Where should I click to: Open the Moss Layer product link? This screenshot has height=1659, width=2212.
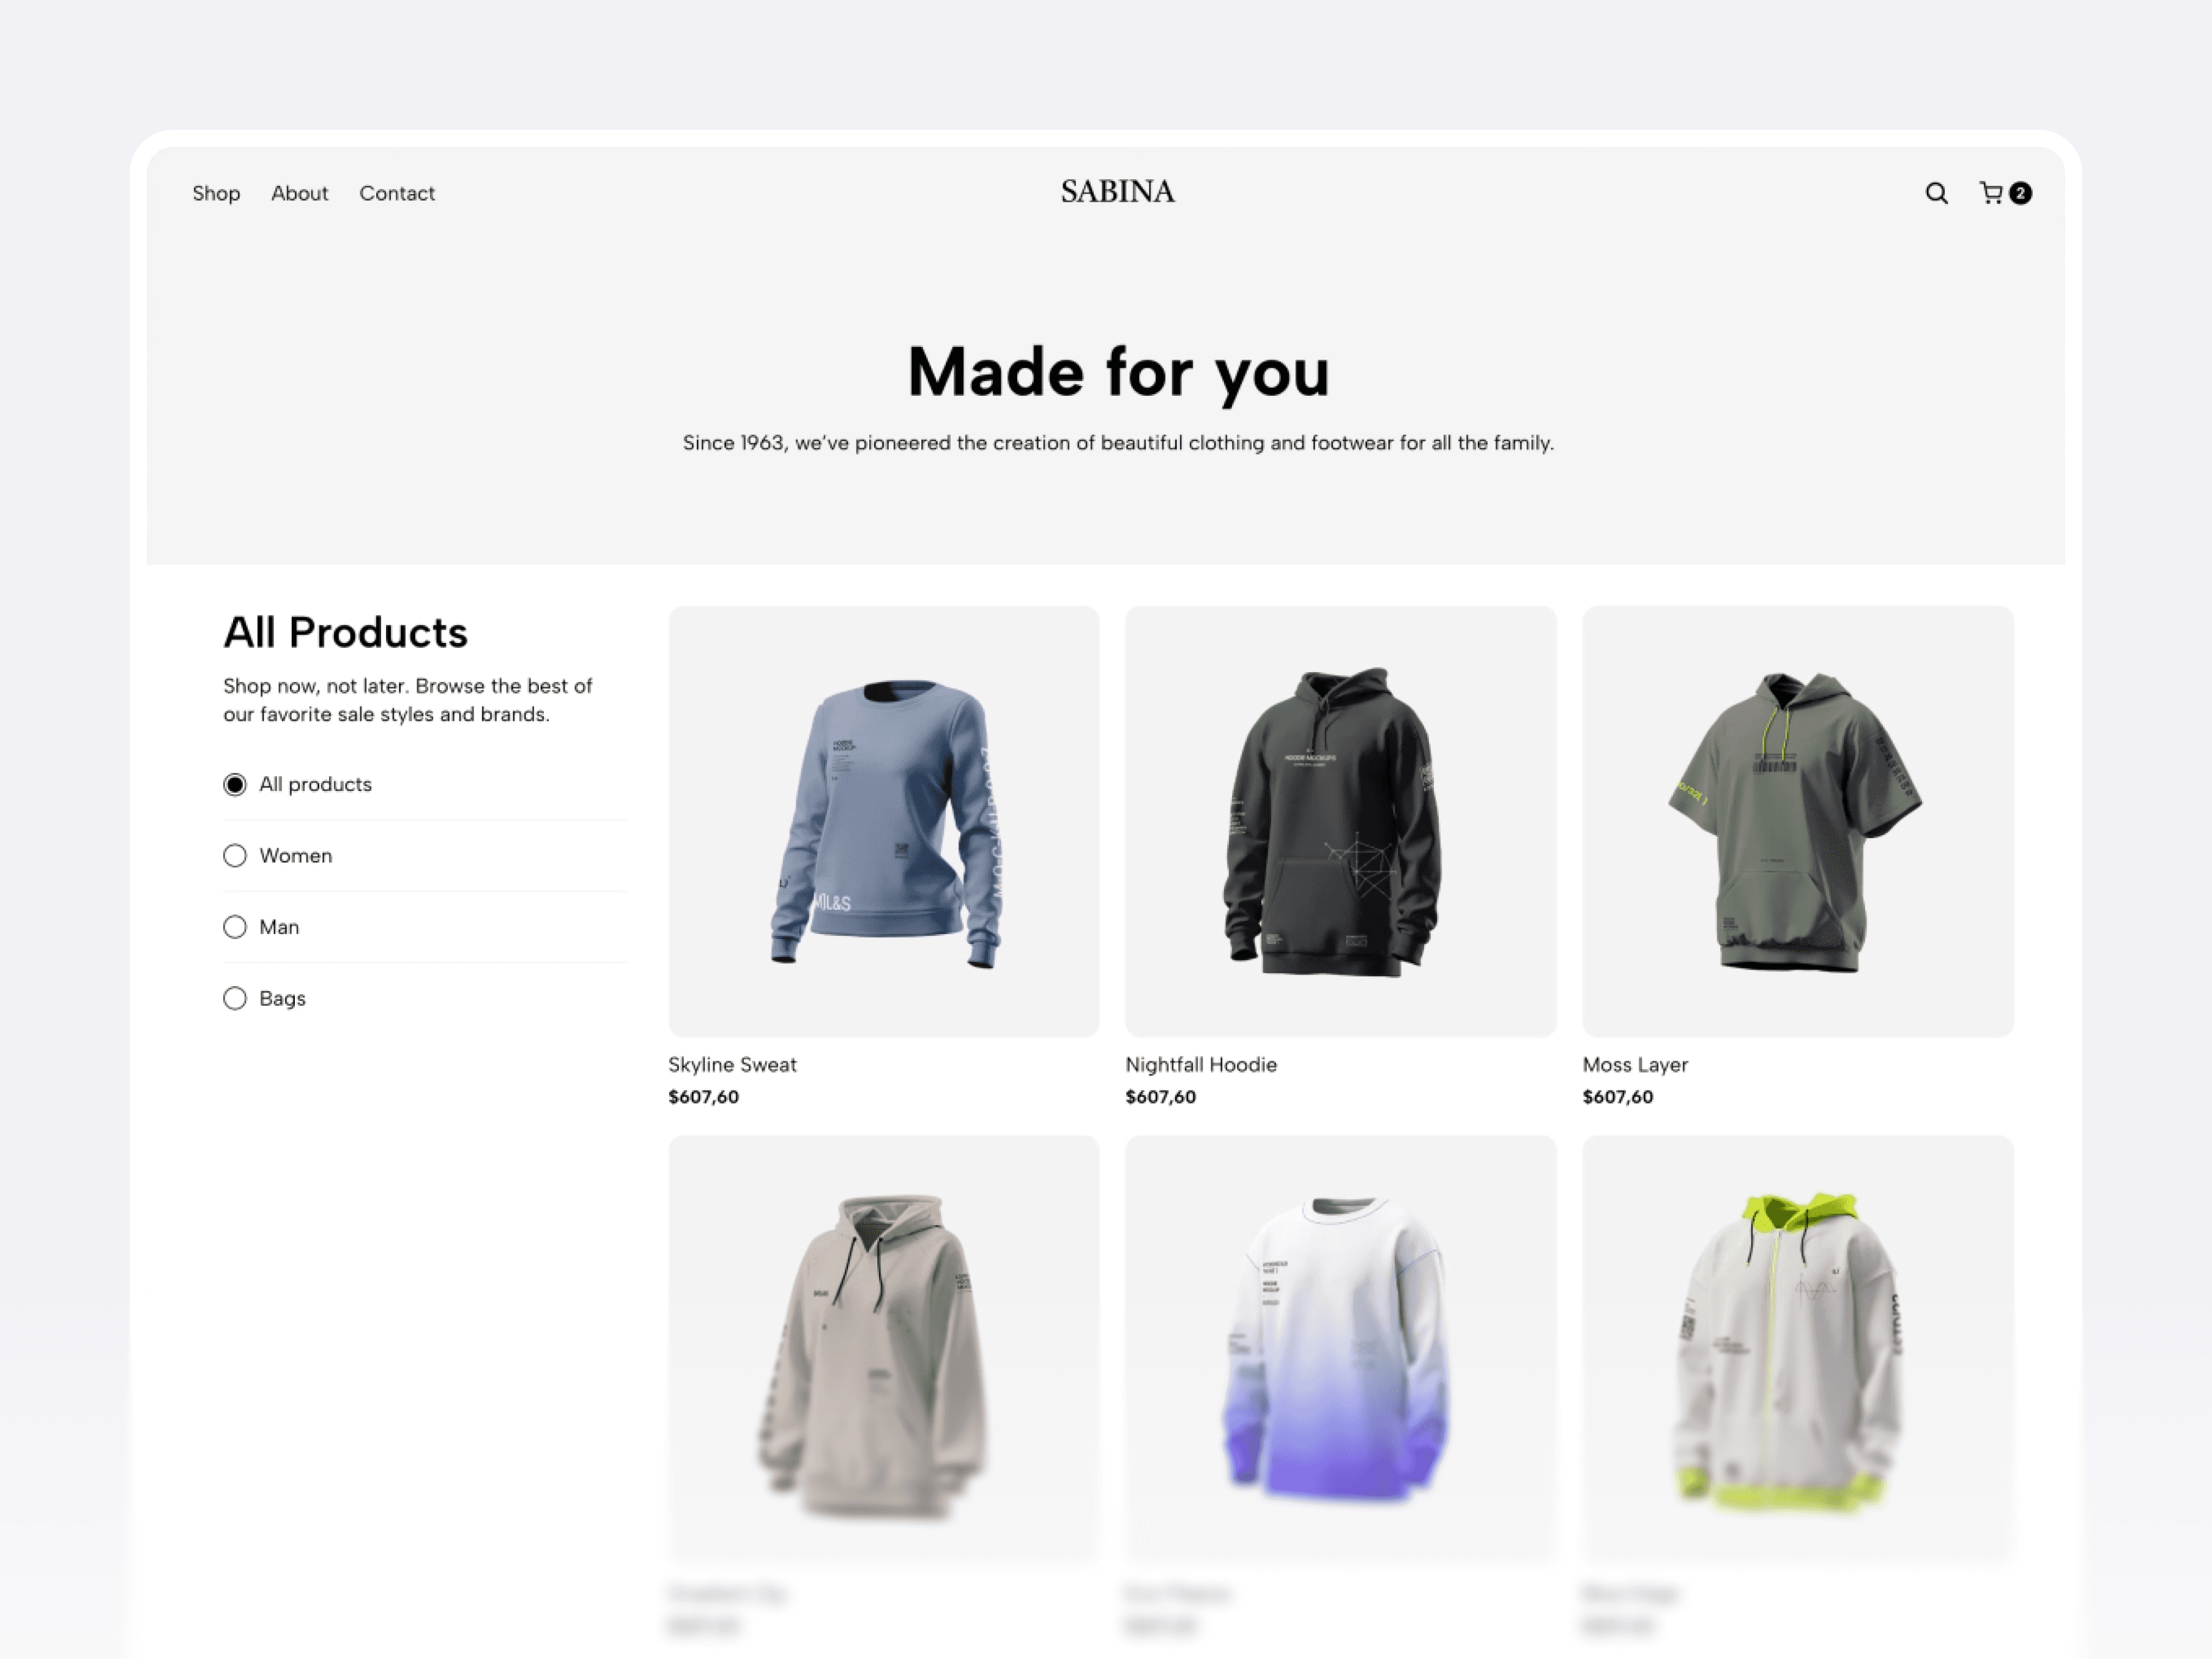click(x=1635, y=1064)
